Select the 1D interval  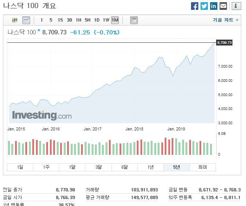(x=97, y=20)
